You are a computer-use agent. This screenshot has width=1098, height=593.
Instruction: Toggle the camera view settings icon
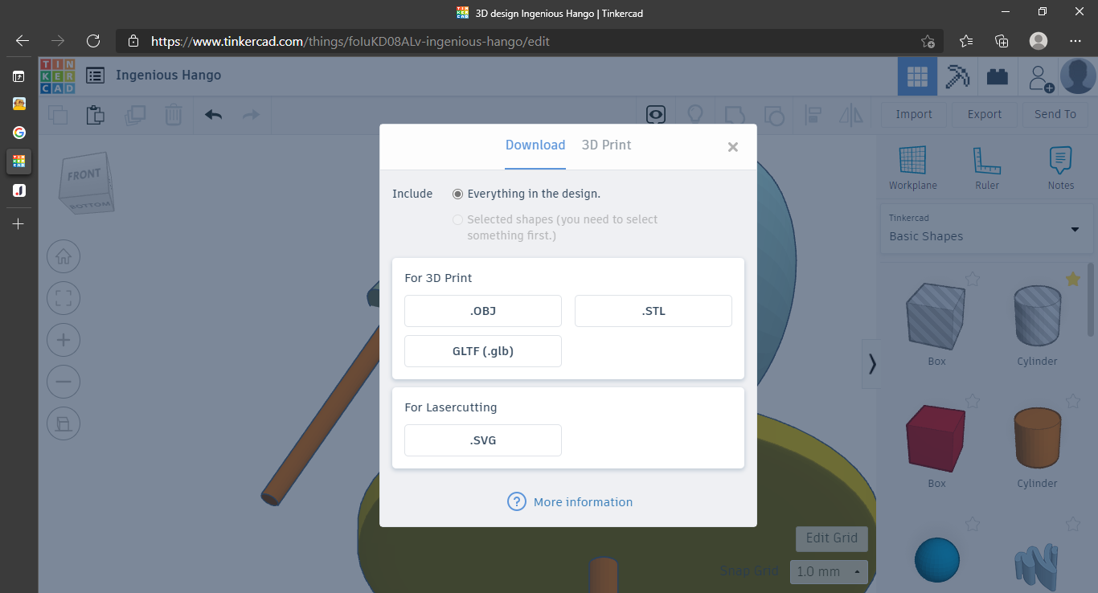click(x=657, y=115)
